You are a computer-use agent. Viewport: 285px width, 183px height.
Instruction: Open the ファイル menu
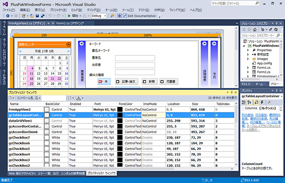coord(9,10)
